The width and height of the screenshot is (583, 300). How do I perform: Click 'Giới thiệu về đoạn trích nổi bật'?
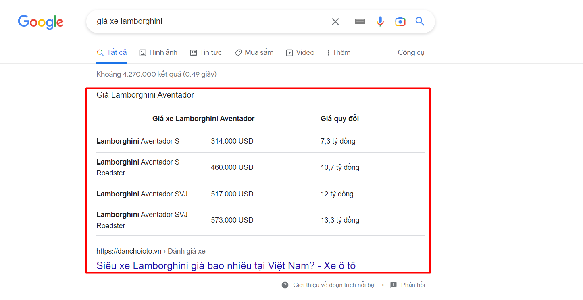334,285
